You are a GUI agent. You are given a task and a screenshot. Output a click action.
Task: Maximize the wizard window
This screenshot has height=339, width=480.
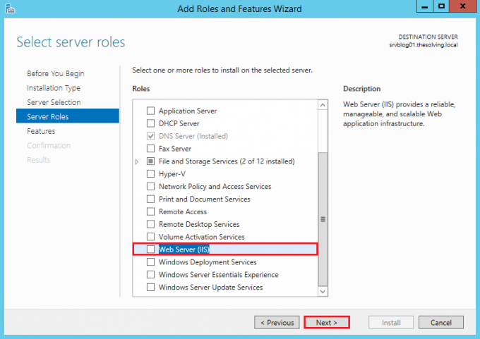click(x=442, y=8)
